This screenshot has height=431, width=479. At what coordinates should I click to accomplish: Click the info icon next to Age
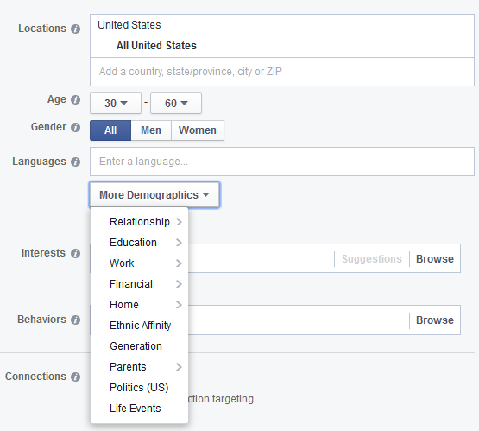(x=75, y=99)
